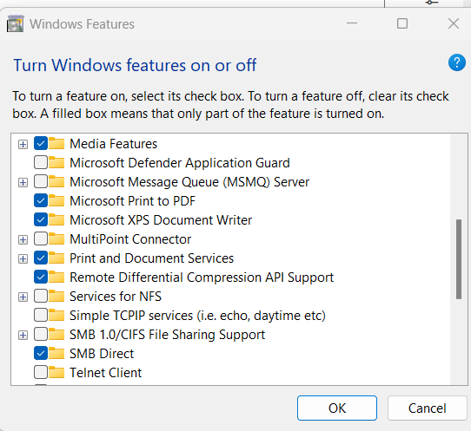The width and height of the screenshot is (471, 431).
Task: Enable the Telnet Client checkbox
Action: tap(41, 372)
